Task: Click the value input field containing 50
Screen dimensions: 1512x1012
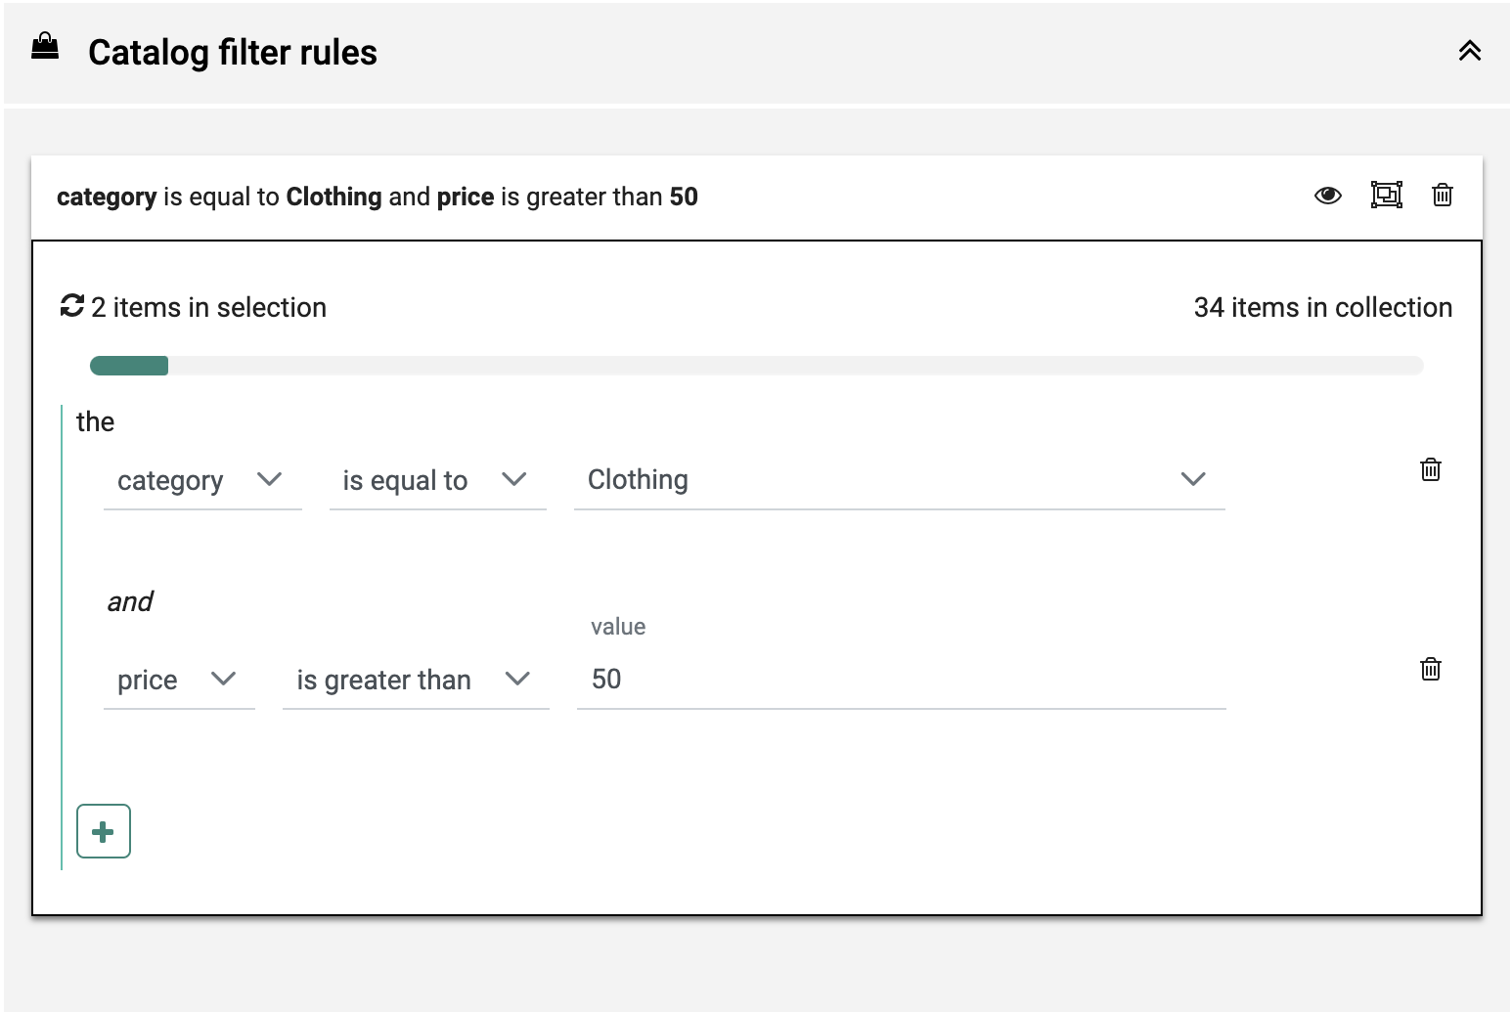Action: pyautogui.click(x=900, y=680)
